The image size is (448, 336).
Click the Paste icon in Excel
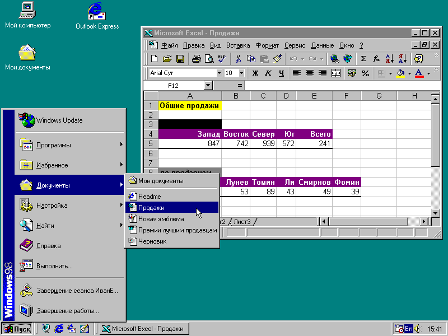pos(264,59)
